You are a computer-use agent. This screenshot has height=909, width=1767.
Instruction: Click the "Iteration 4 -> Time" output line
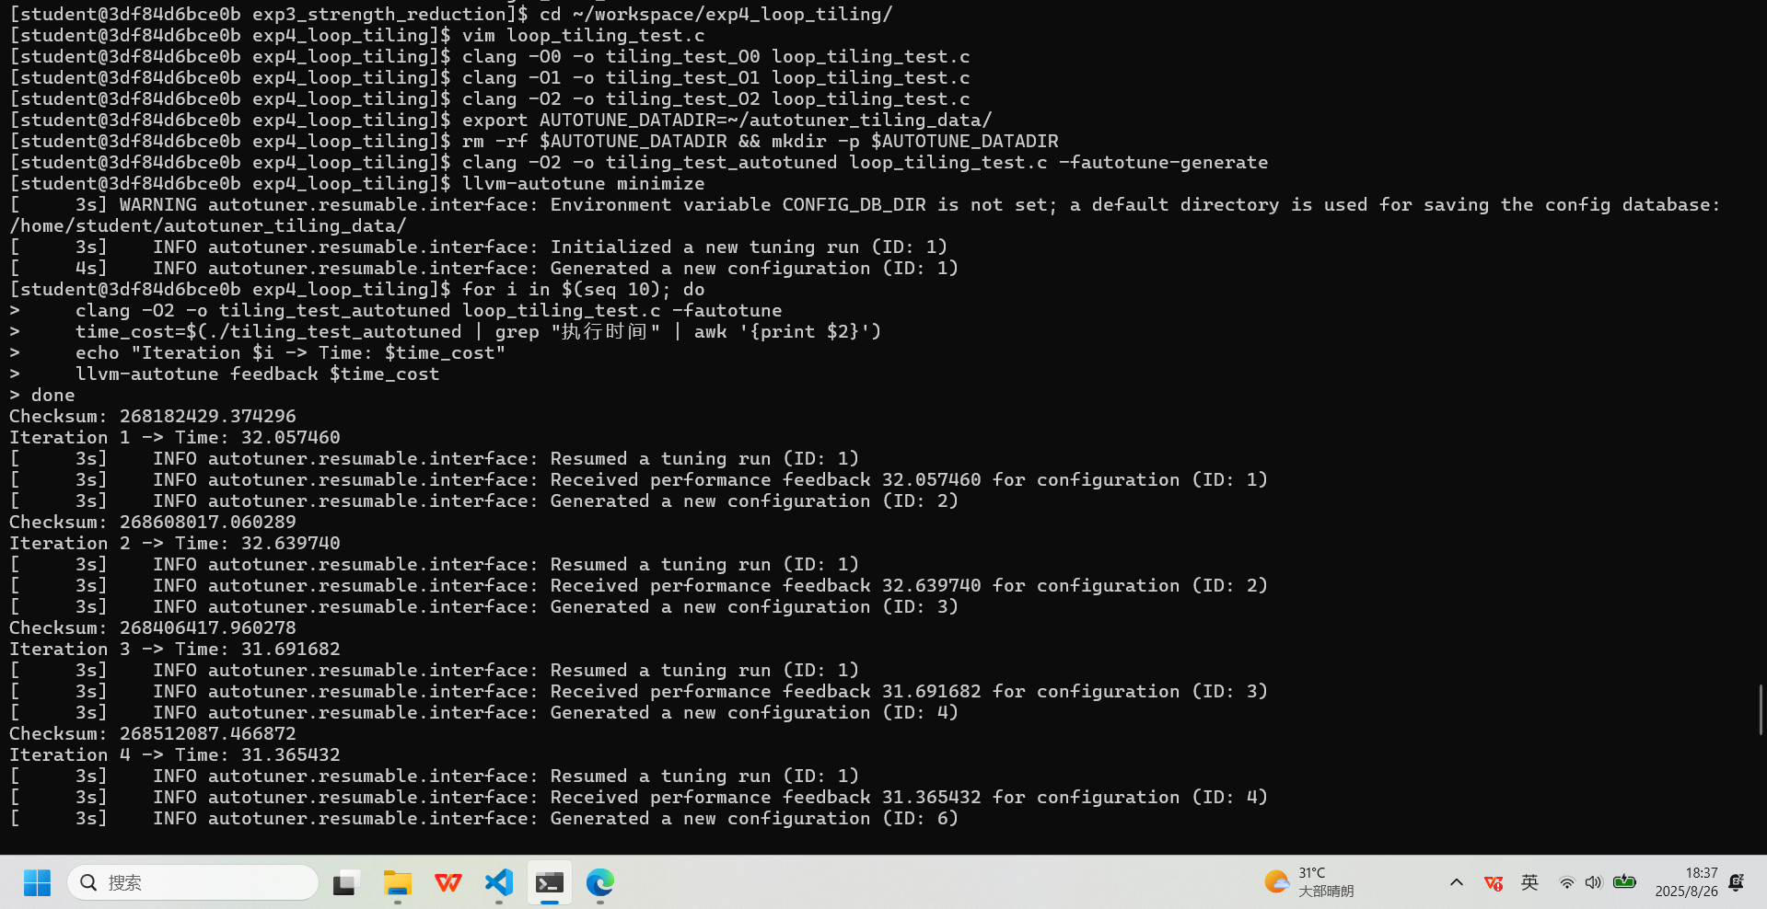tap(175, 755)
